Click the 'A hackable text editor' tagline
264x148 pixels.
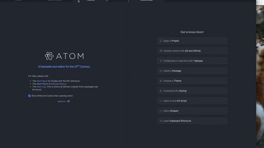coord(64,67)
